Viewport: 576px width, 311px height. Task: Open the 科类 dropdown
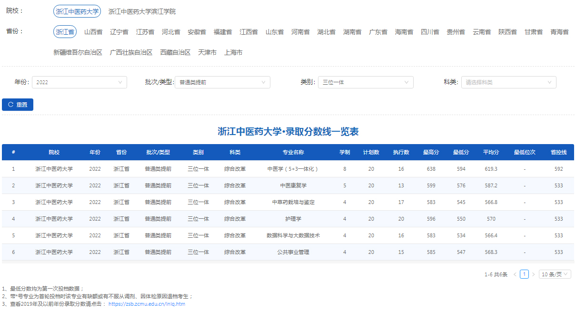tap(508, 82)
